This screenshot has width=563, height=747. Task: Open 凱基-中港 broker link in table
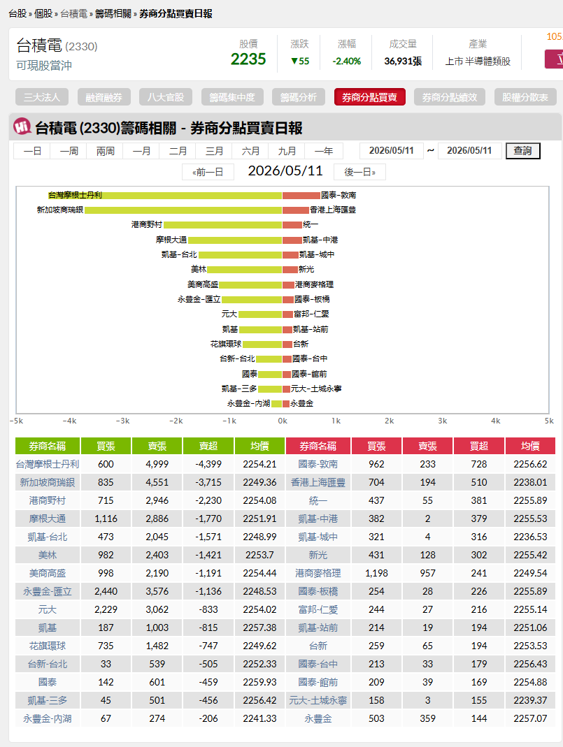point(318,518)
